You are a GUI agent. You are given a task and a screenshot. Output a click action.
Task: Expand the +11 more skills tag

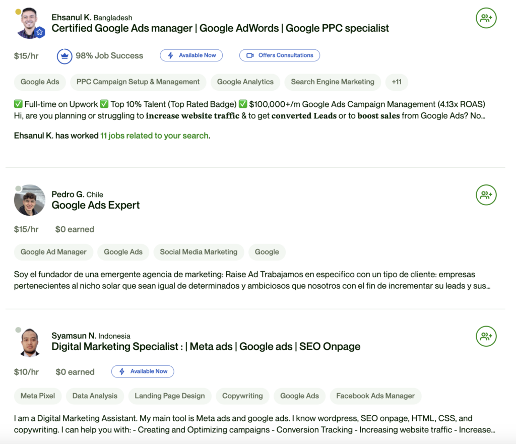[397, 82]
